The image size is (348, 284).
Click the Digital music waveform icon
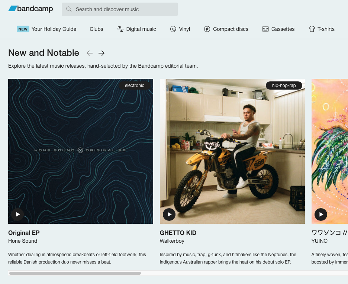tap(120, 29)
